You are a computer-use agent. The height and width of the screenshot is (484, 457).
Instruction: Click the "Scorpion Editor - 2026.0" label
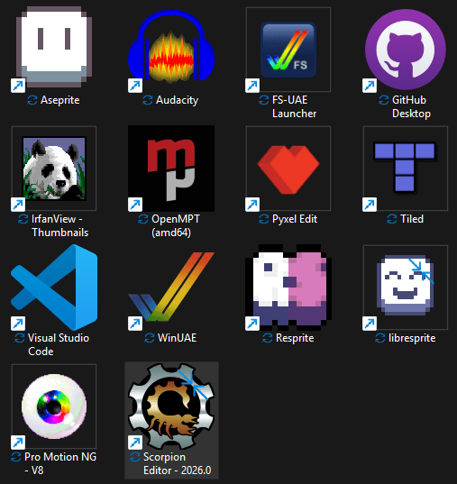click(177, 463)
